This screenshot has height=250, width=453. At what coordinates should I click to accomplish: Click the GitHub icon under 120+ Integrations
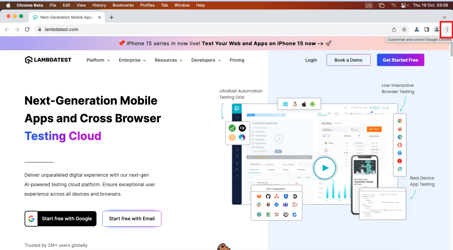pos(268,196)
